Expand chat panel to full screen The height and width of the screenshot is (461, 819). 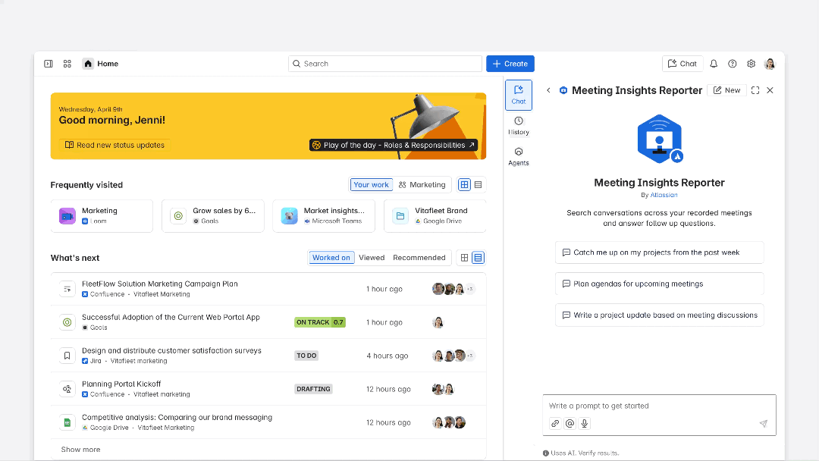coord(755,90)
